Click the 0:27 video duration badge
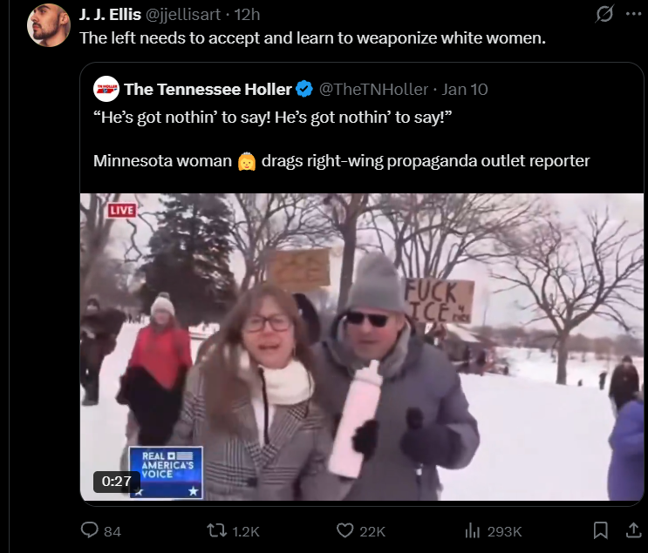The width and height of the screenshot is (648, 553). click(x=117, y=482)
